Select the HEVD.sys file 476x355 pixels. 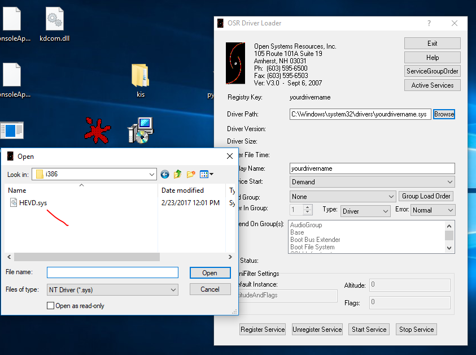[x=33, y=203]
